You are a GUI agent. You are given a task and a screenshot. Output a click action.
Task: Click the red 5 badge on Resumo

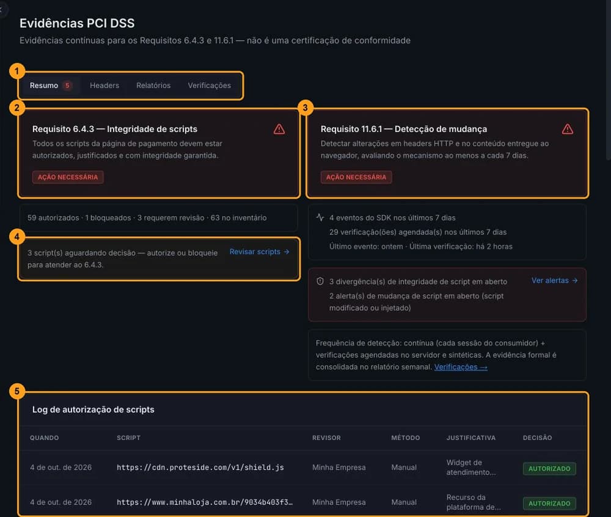coord(67,86)
